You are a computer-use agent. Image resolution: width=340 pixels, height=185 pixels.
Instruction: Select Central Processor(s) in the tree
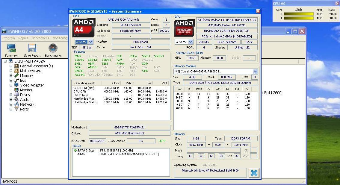(x=37, y=66)
